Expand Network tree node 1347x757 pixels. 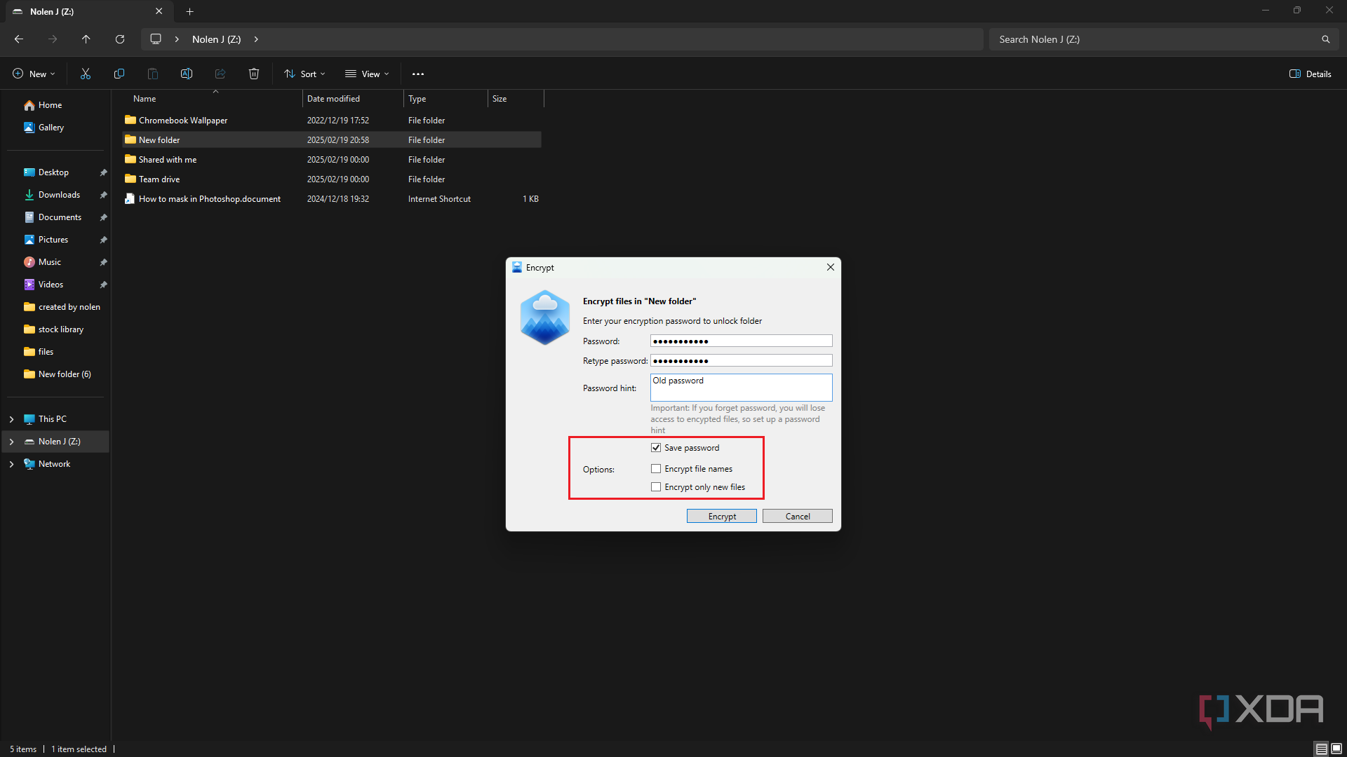tap(11, 464)
